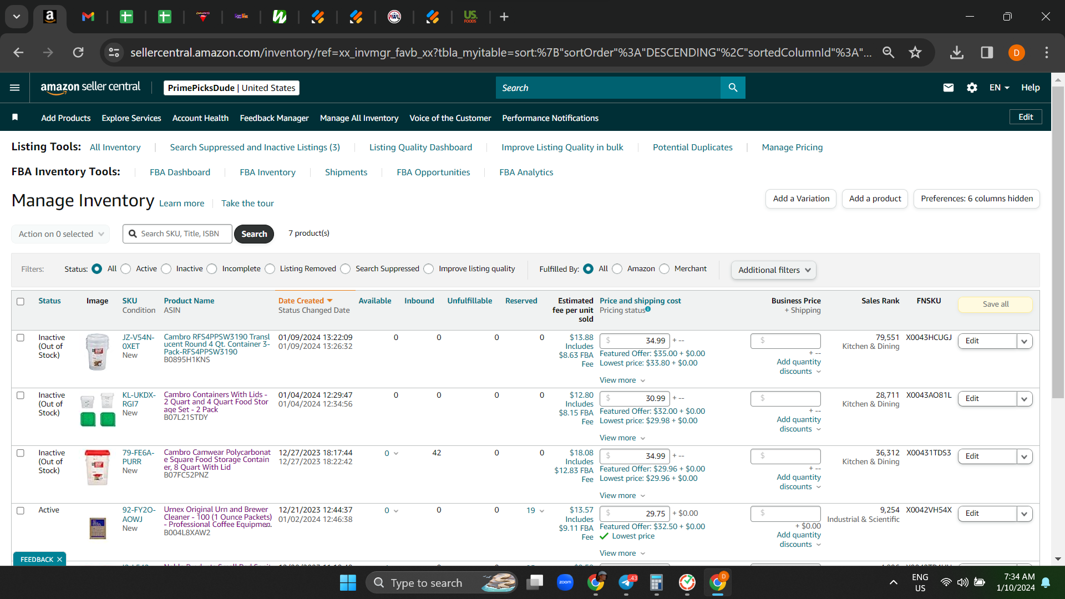
Task: Click the page vertical scrollbar
Action: pos(1058,242)
